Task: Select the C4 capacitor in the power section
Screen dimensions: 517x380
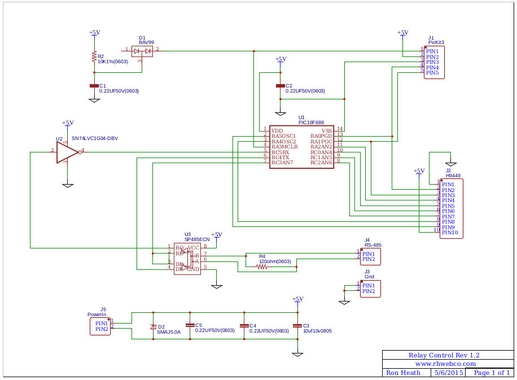Action: point(244,326)
